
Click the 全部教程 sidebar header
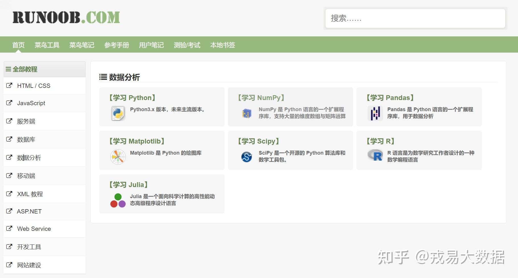tap(45, 69)
